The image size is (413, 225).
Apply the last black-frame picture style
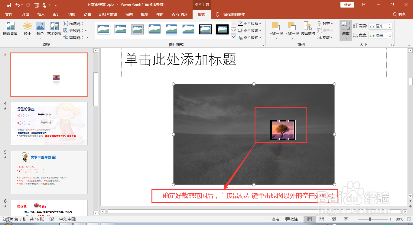point(222,29)
